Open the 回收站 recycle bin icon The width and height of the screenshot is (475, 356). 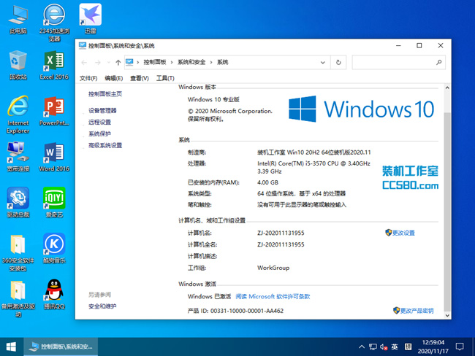pyautogui.click(x=18, y=65)
